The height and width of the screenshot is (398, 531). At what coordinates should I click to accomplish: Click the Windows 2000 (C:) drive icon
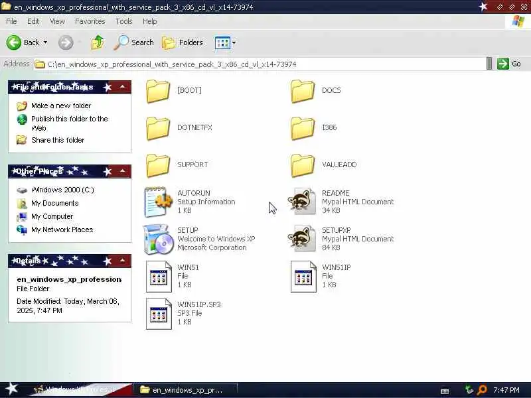coord(22,190)
